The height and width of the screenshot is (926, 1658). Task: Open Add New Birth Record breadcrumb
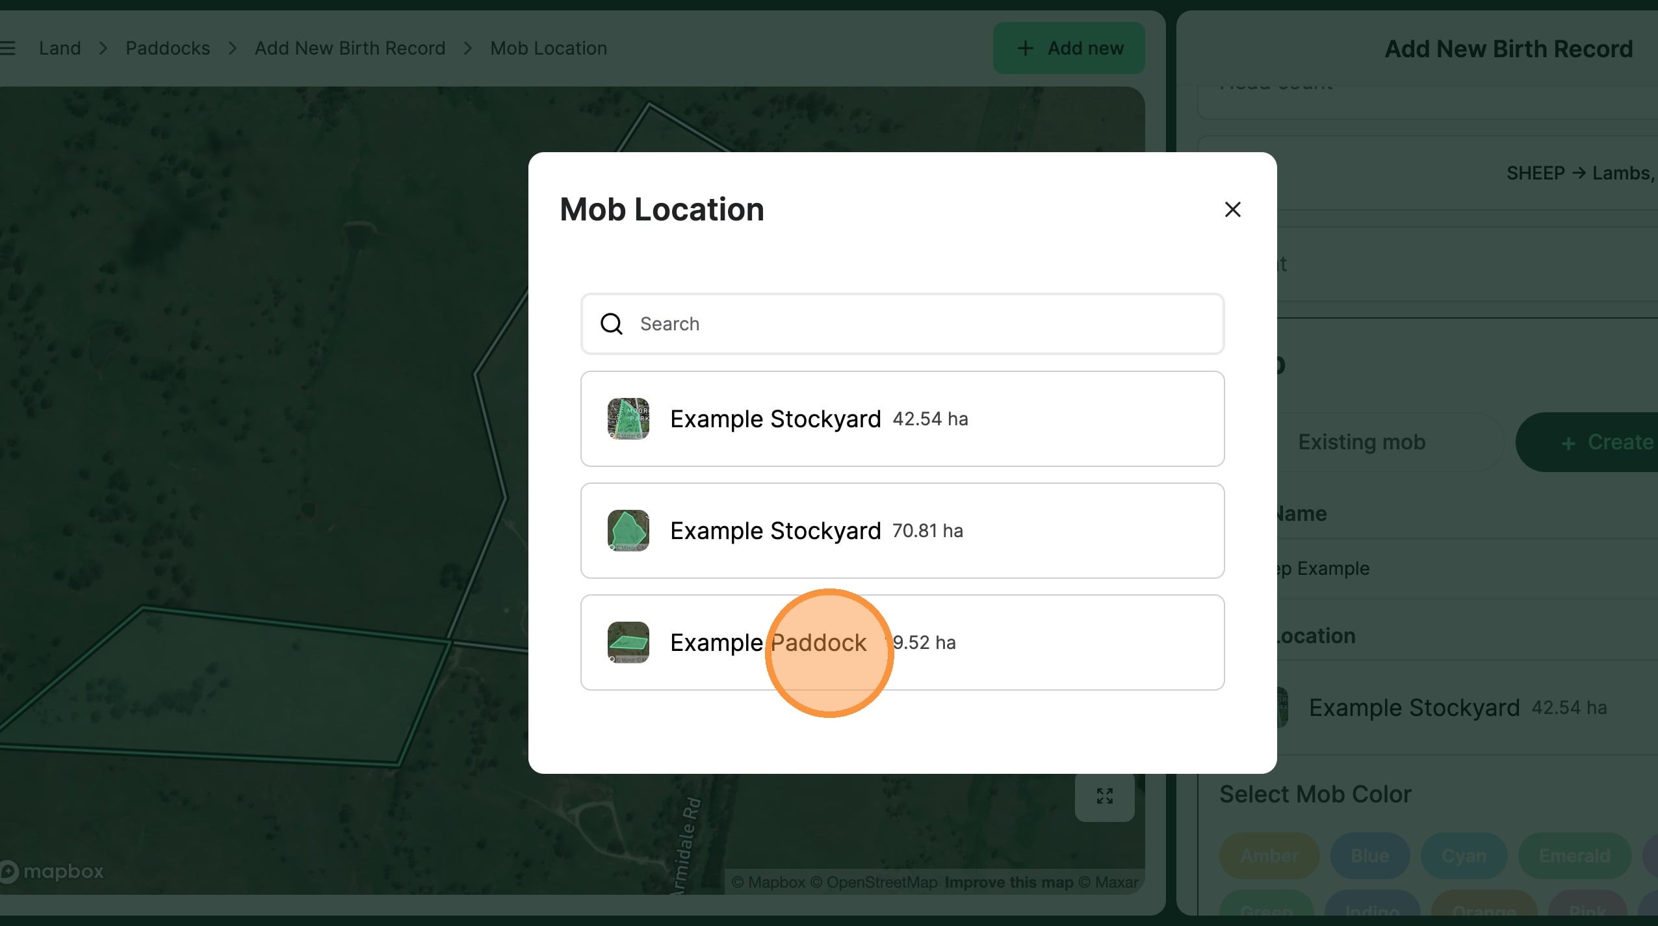click(350, 48)
